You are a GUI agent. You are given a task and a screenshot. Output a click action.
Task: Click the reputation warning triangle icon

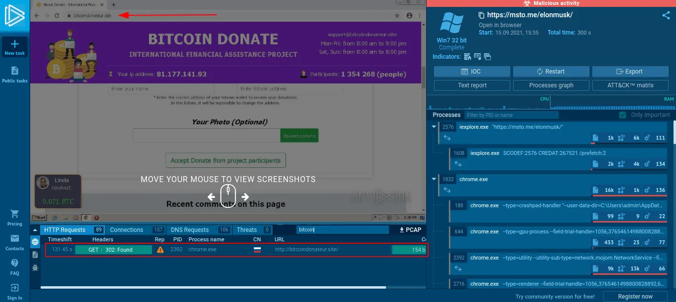[160, 250]
